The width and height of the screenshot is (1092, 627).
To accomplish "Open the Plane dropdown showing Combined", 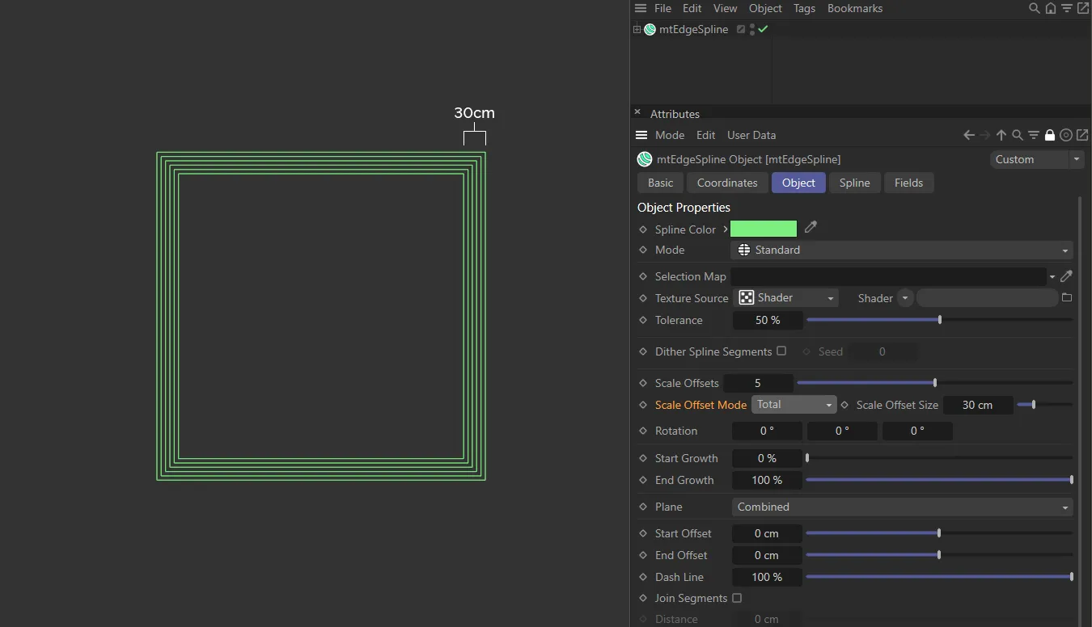I will [x=901, y=507].
